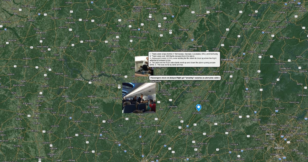Click the Fort Payne town label
The image size is (308, 162).
click(205, 101)
